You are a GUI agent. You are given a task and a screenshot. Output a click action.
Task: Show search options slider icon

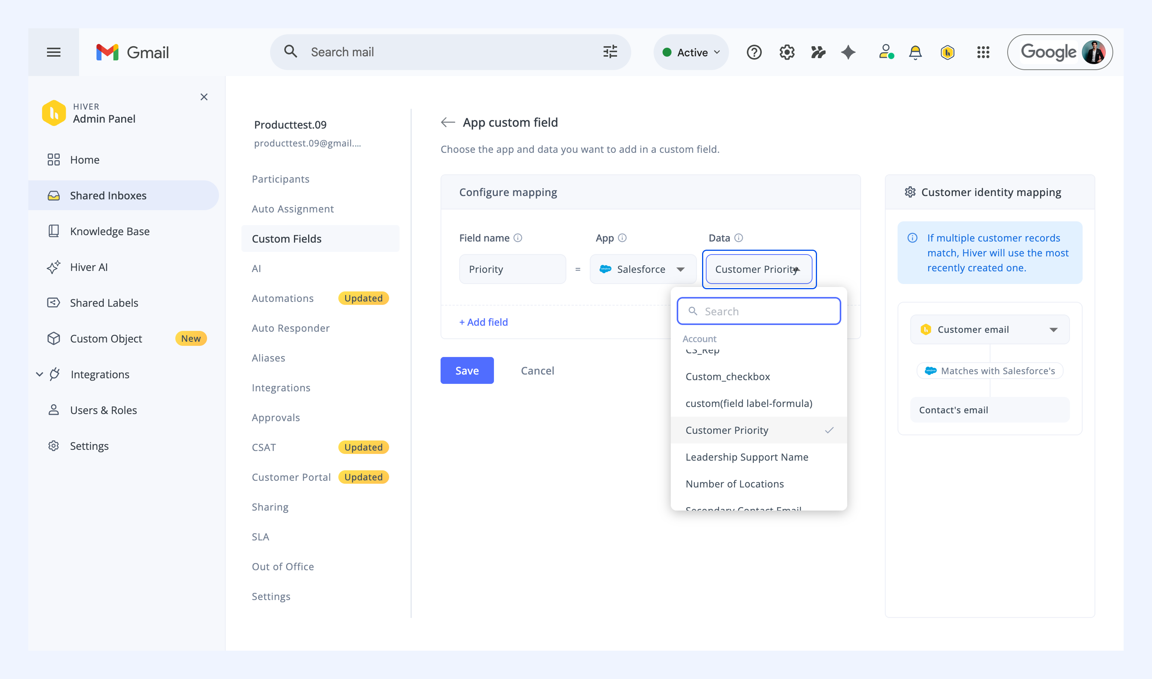(x=610, y=52)
